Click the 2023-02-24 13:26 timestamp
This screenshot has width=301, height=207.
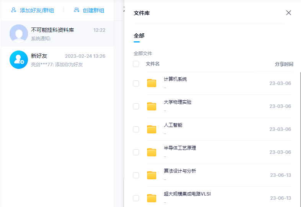[85, 56]
